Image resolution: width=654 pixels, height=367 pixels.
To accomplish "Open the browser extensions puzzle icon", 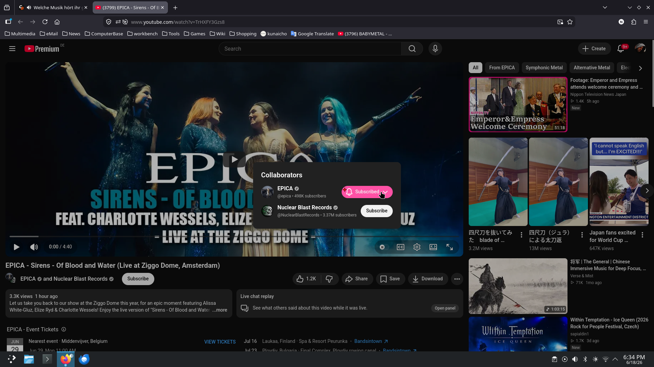I will (634, 22).
